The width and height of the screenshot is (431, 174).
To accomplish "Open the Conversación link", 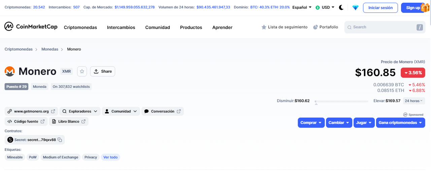I will (x=163, y=111).
